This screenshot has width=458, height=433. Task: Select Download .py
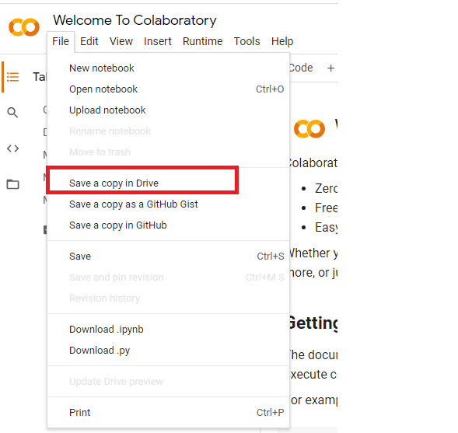tap(168, 351)
